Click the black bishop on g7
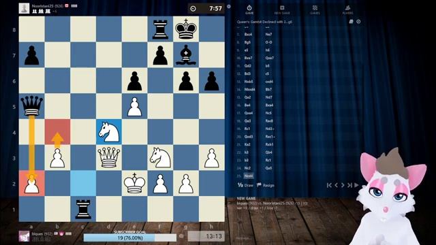This screenshot has height=245, width=436. pyautogui.click(x=186, y=54)
